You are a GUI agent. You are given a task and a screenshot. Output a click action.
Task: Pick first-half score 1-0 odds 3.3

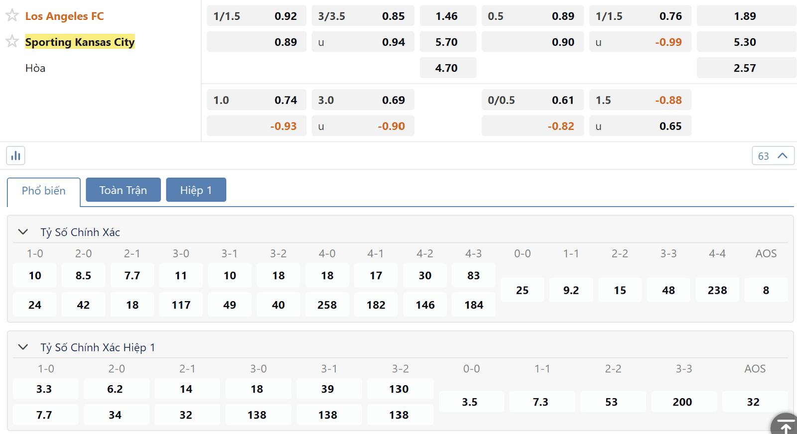coord(45,389)
